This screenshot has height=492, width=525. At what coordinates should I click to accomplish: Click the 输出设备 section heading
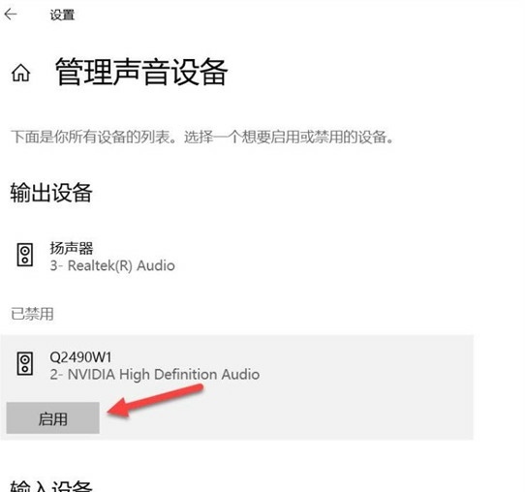51,193
